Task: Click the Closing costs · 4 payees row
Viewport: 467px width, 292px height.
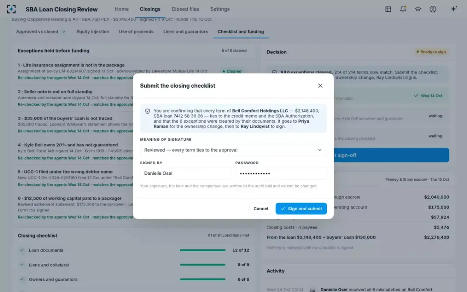Action: (x=358, y=227)
